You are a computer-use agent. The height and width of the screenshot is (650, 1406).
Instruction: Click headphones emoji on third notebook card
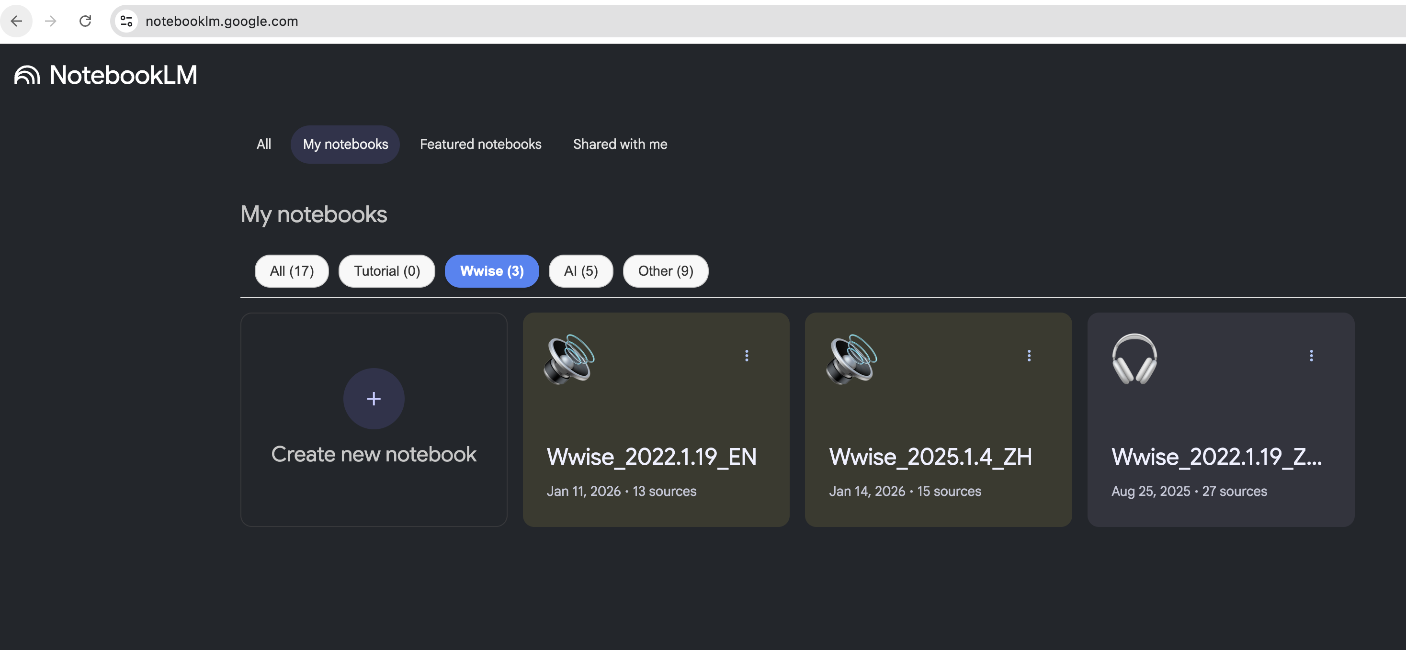tap(1134, 359)
